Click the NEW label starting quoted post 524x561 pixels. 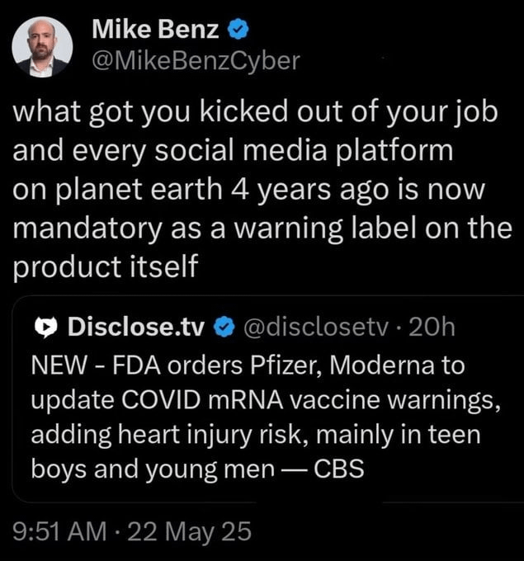click(x=59, y=365)
